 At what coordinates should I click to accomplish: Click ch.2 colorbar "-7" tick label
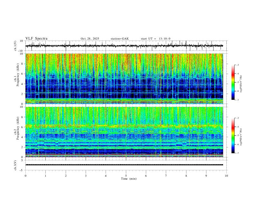coord(238,153)
